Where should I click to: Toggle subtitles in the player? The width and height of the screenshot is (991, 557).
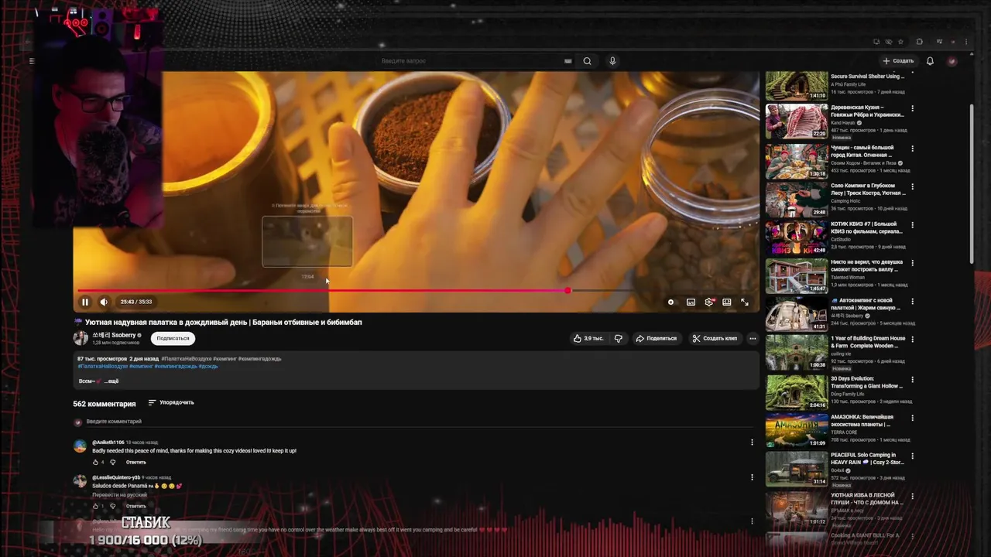pos(691,302)
